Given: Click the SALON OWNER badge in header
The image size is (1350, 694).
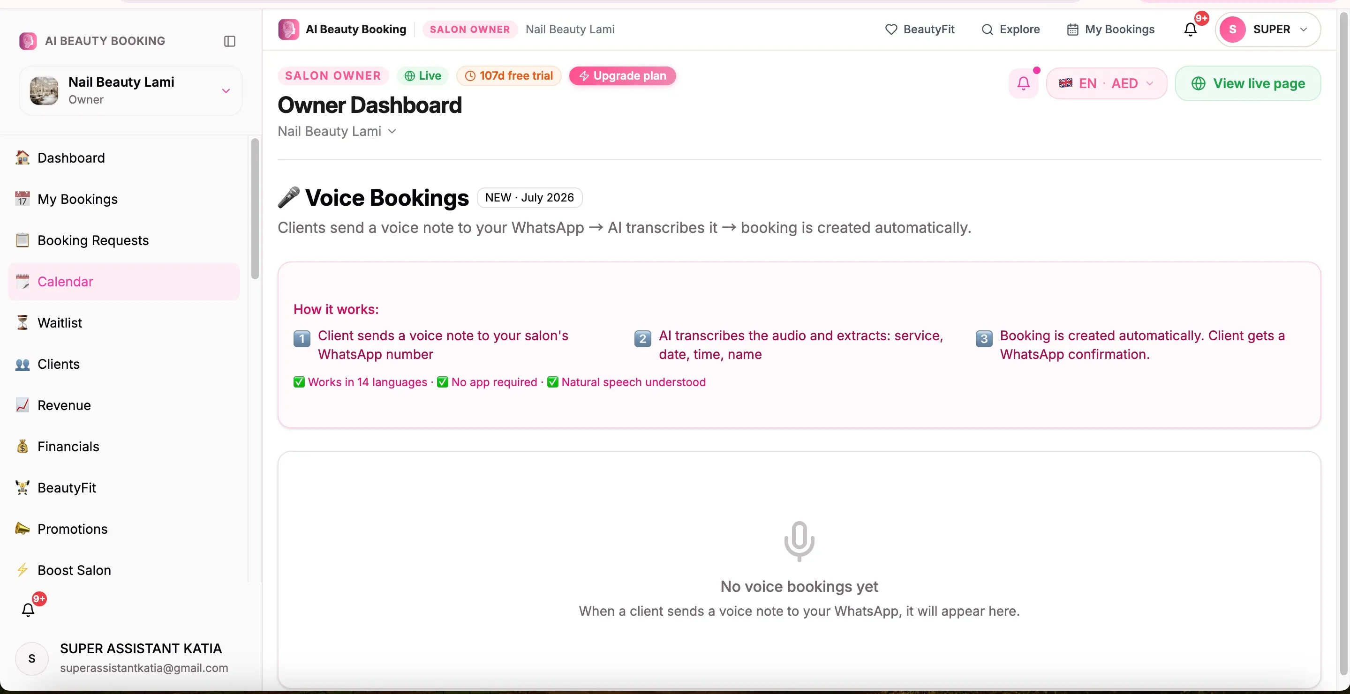Looking at the screenshot, I should [469, 30].
